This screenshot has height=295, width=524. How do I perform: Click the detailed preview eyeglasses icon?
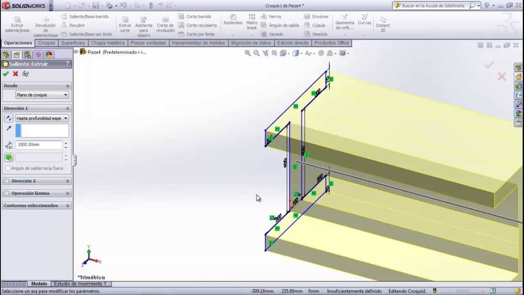click(x=25, y=74)
